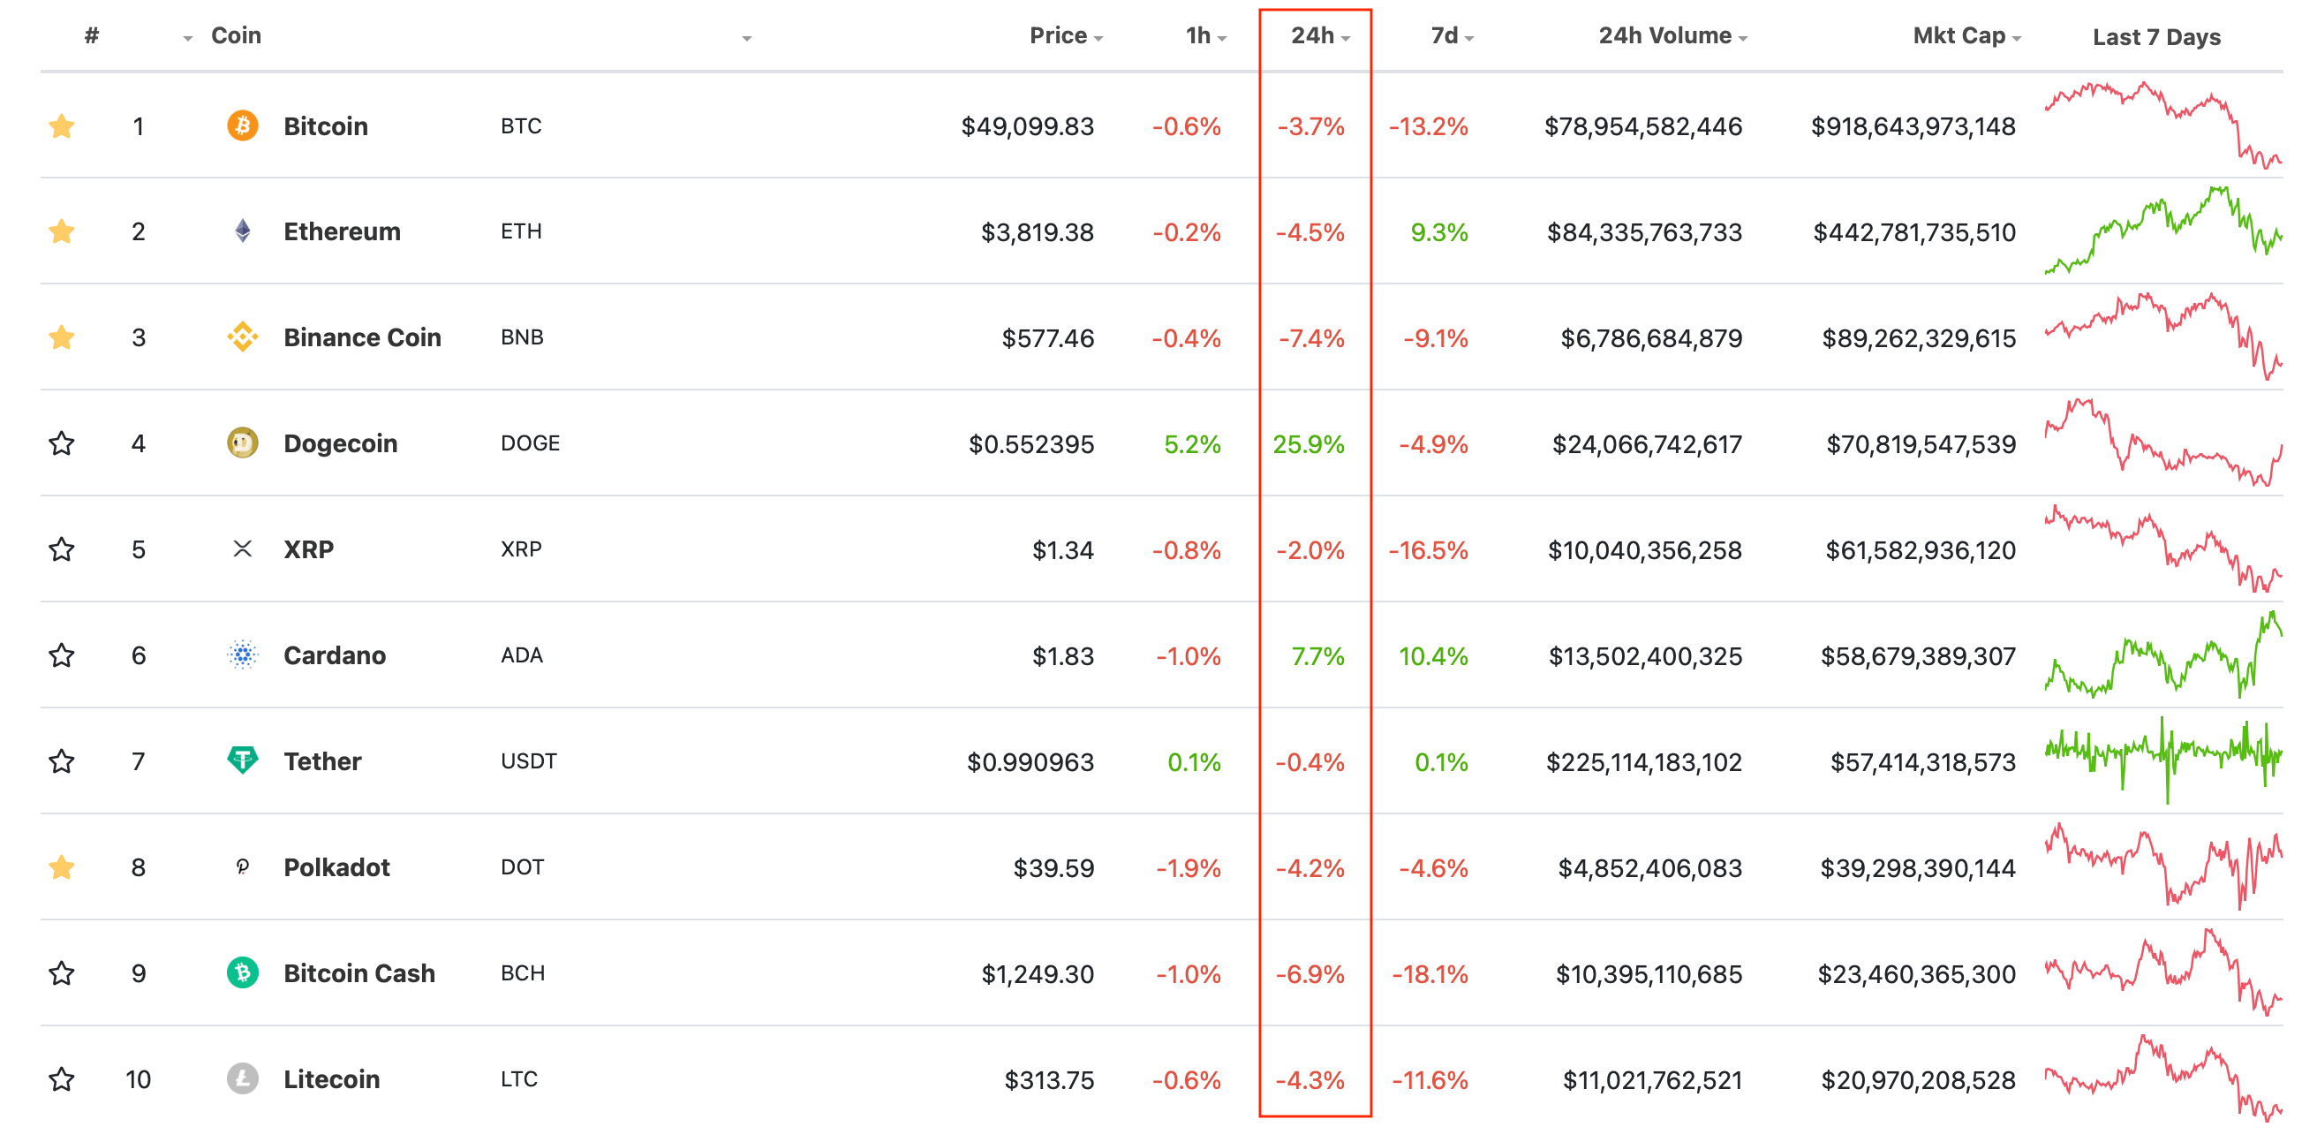Favorite Litecoin with its star
The image size is (2317, 1127).
pos(61,1078)
